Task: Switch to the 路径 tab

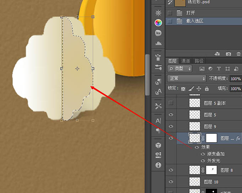Action: (x=199, y=61)
